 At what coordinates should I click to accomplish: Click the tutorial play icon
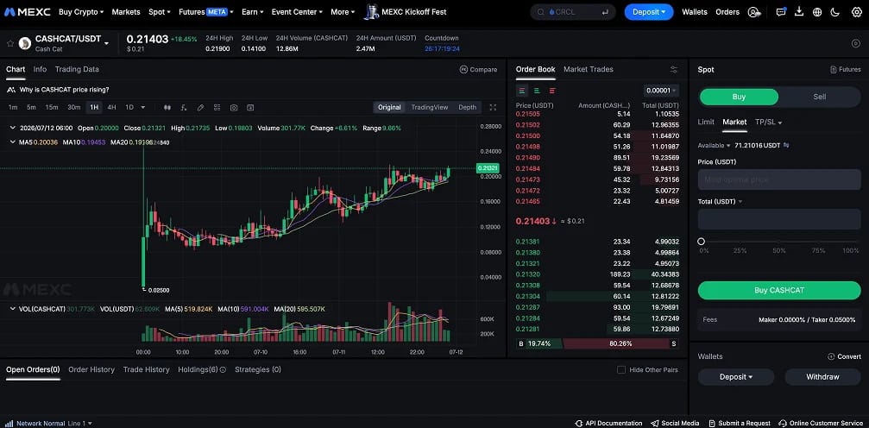(x=856, y=43)
